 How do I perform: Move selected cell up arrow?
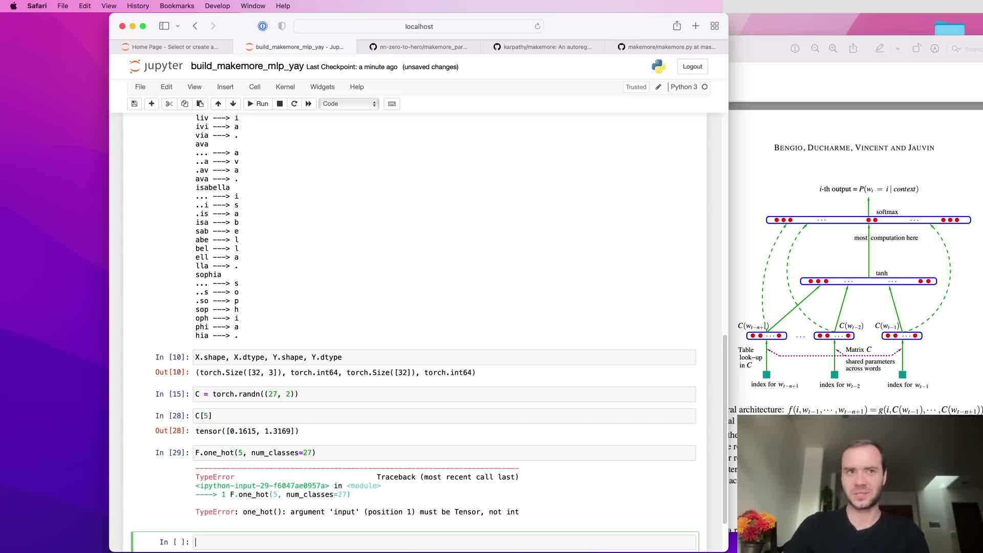[218, 104]
